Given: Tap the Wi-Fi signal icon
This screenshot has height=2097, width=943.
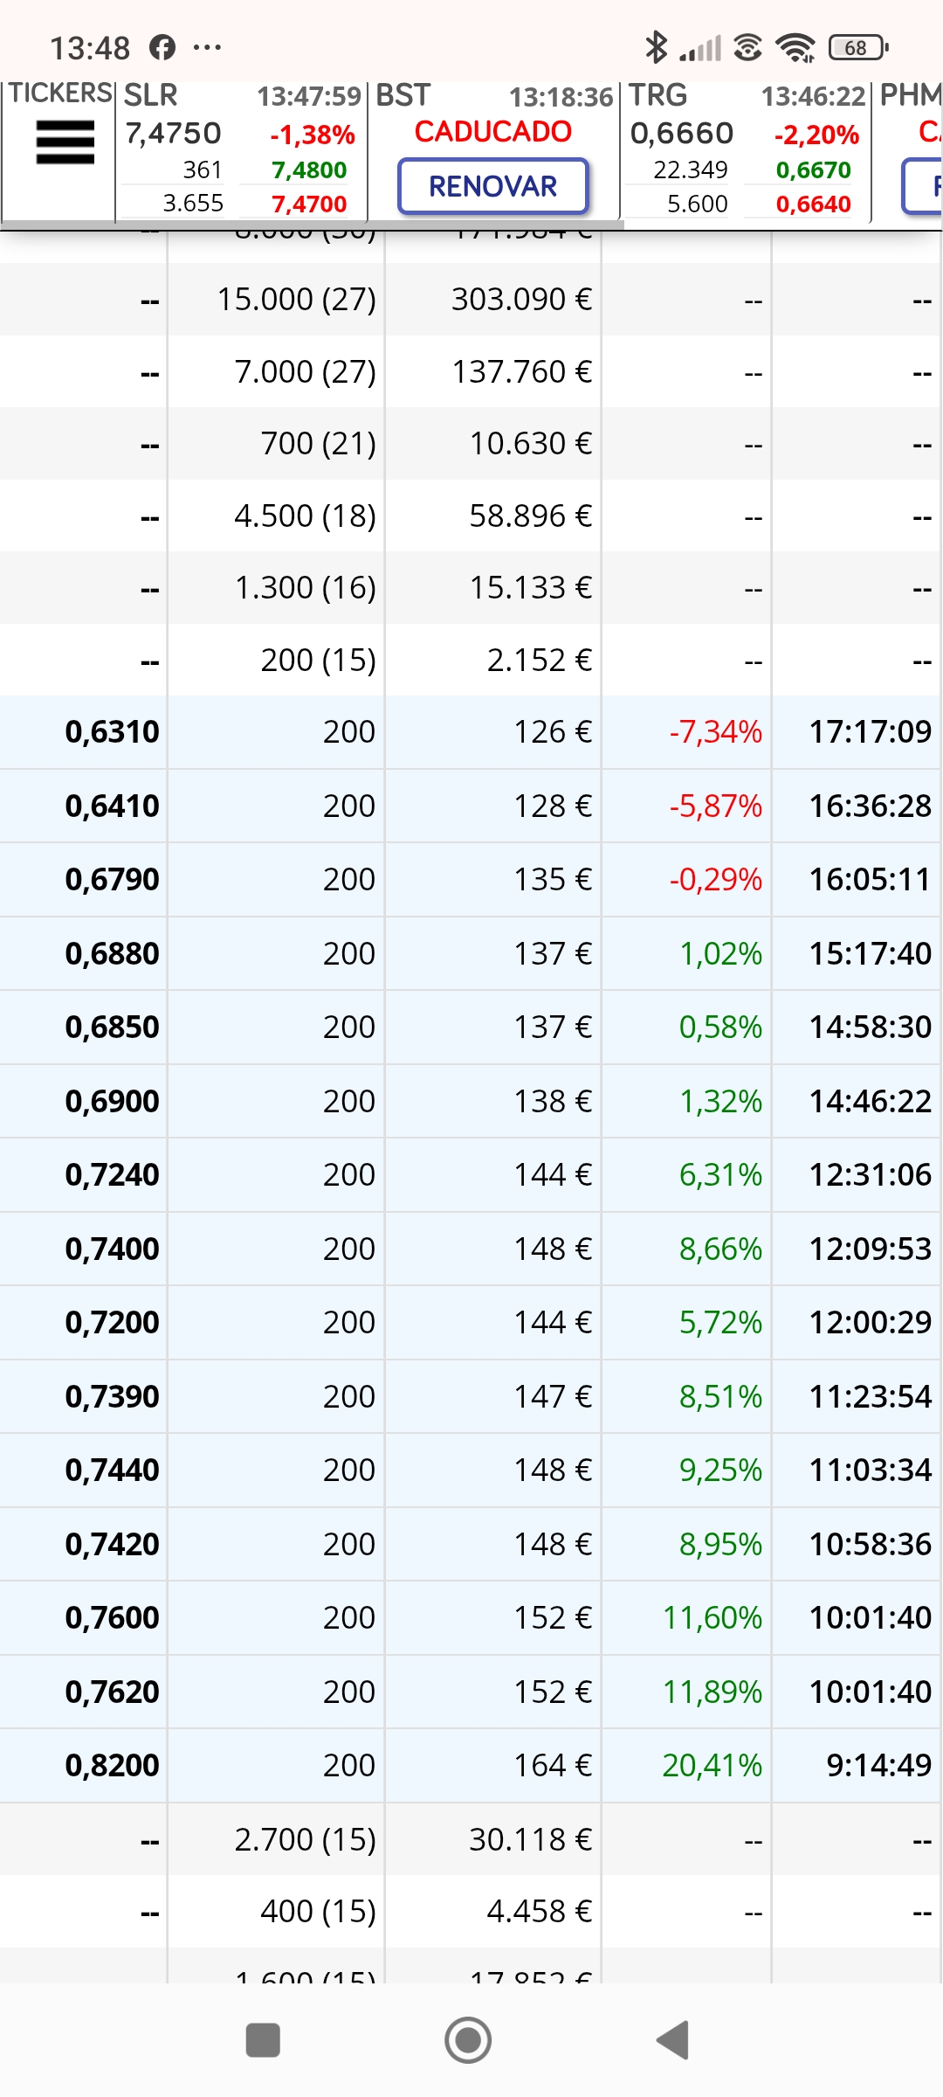Looking at the screenshot, I should coord(795,47).
